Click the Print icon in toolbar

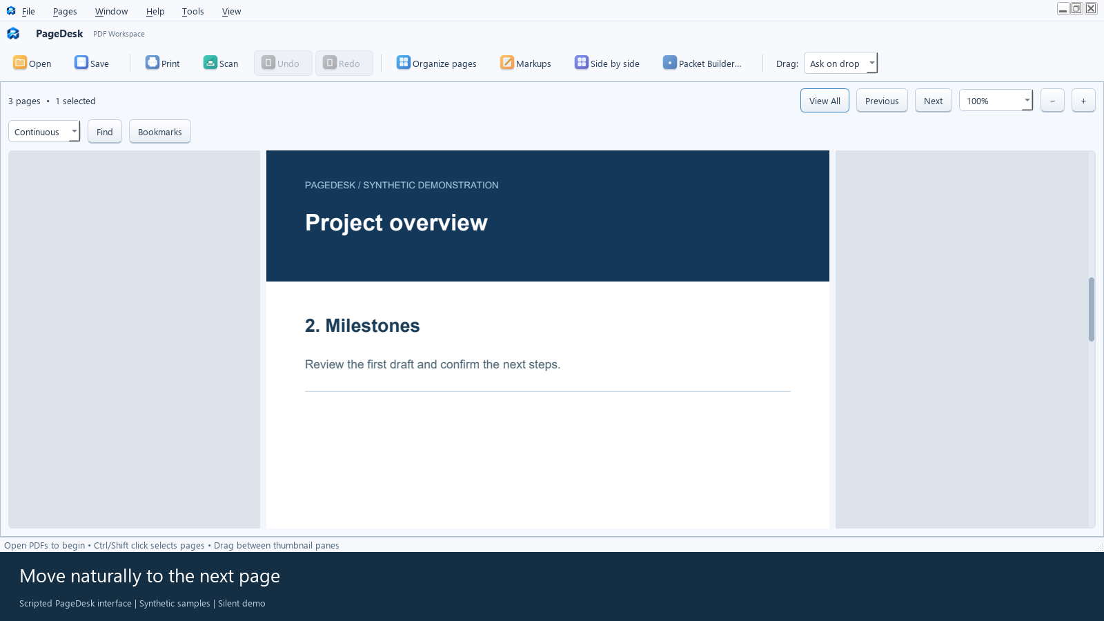click(x=152, y=63)
